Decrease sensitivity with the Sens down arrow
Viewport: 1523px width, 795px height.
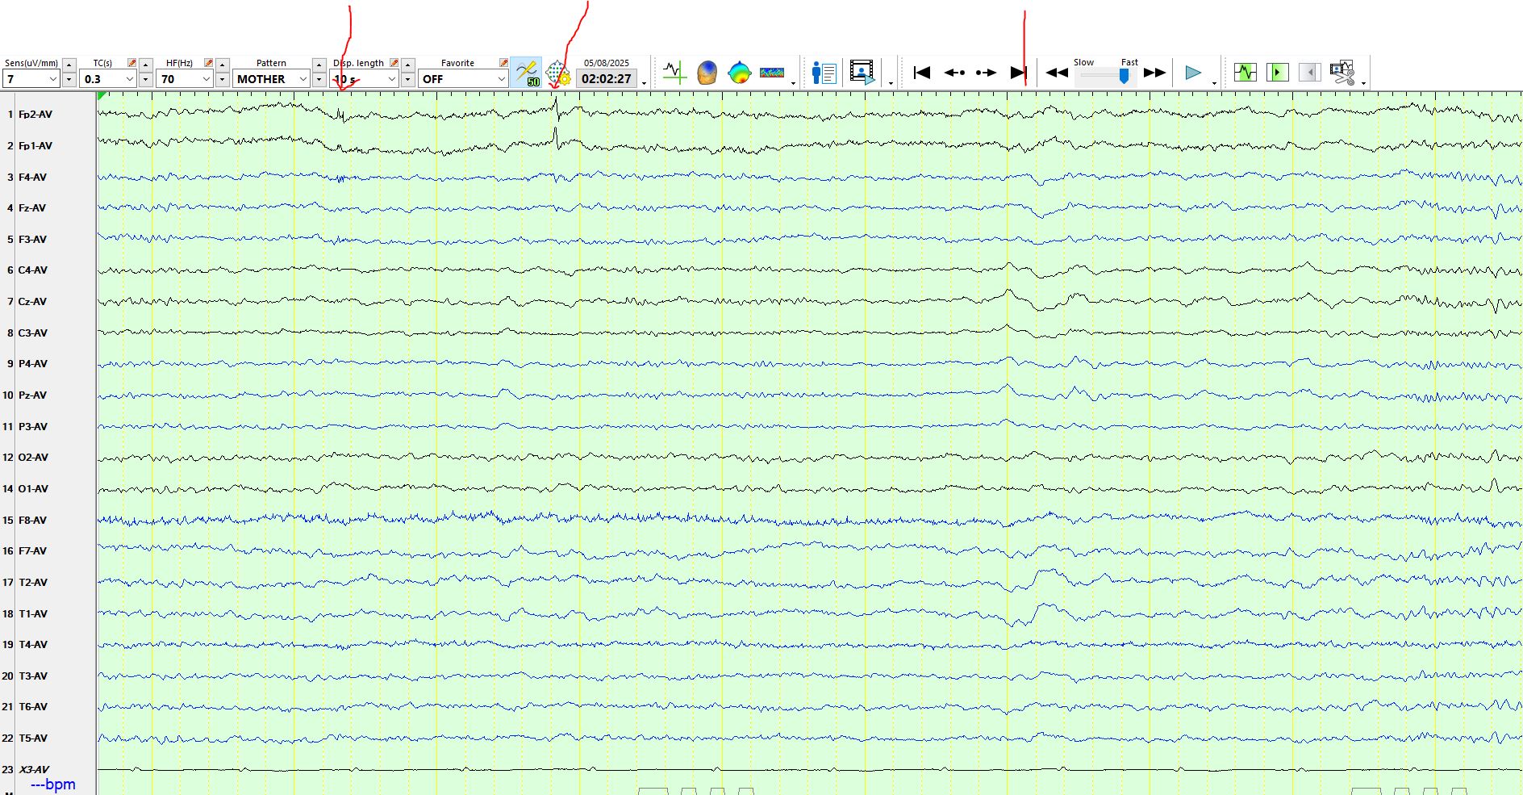coord(69,79)
